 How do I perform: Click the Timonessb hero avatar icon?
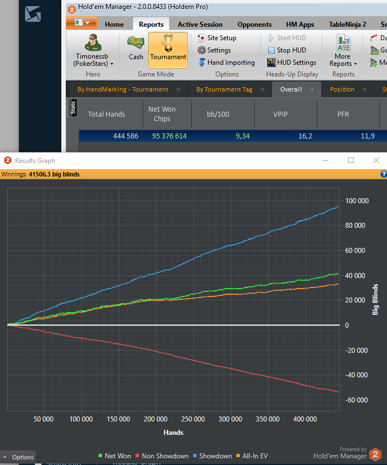click(93, 42)
